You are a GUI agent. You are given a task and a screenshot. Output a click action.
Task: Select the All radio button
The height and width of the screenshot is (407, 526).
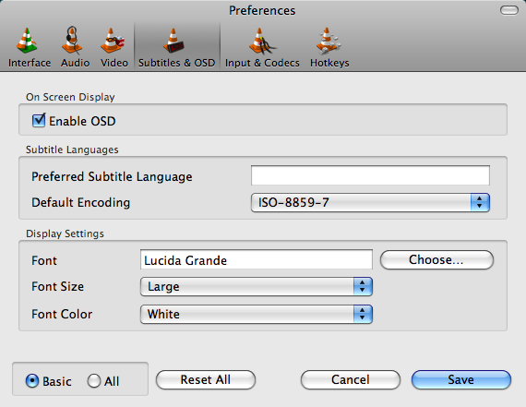[94, 381]
